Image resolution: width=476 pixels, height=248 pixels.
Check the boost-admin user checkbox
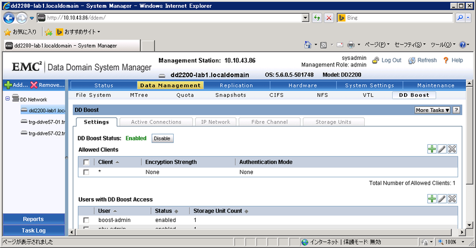tap(86, 220)
